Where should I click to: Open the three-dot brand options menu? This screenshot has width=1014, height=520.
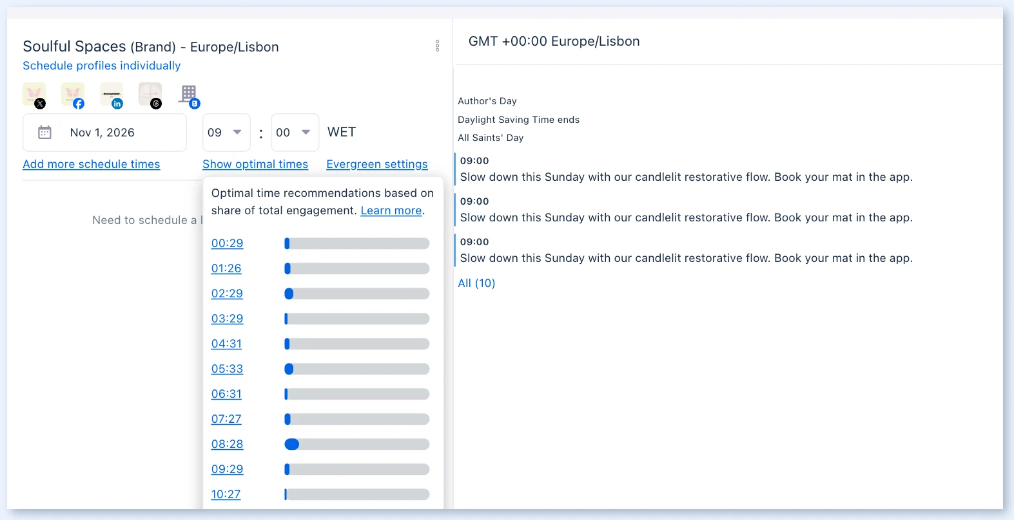click(x=437, y=46)
